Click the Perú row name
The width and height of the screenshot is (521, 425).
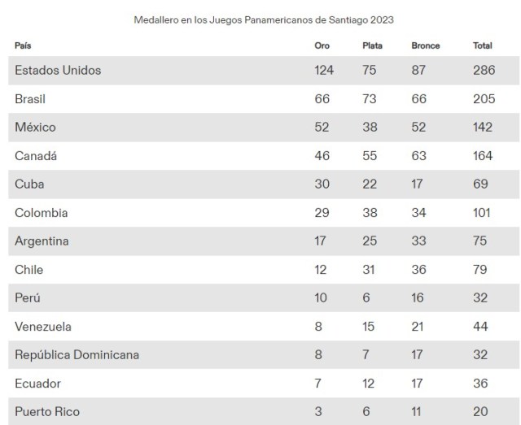28,298
